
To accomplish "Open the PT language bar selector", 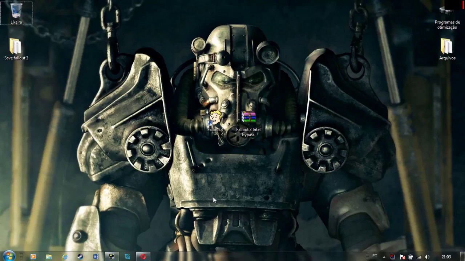I will pyautogui.click(x=375, y=256).
